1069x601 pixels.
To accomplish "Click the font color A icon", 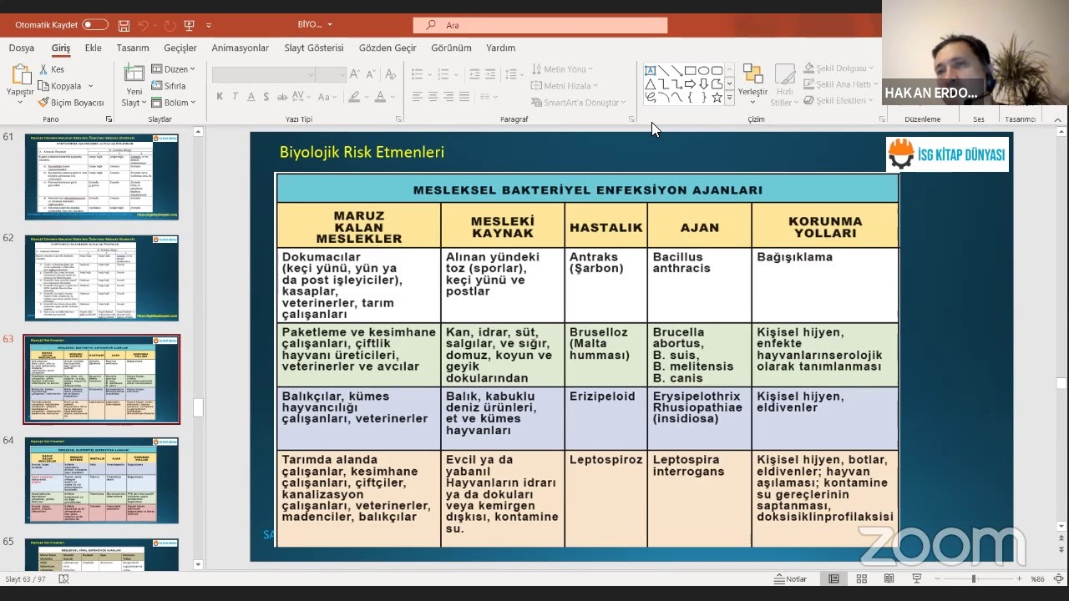I will coord(381,97).
